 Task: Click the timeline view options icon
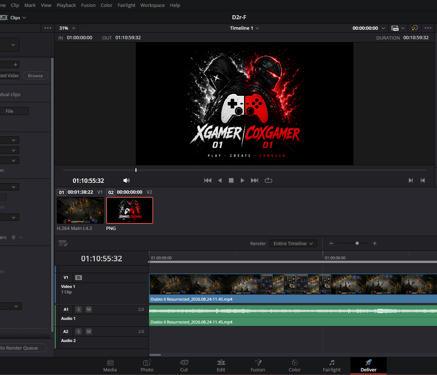coord(63,243)
